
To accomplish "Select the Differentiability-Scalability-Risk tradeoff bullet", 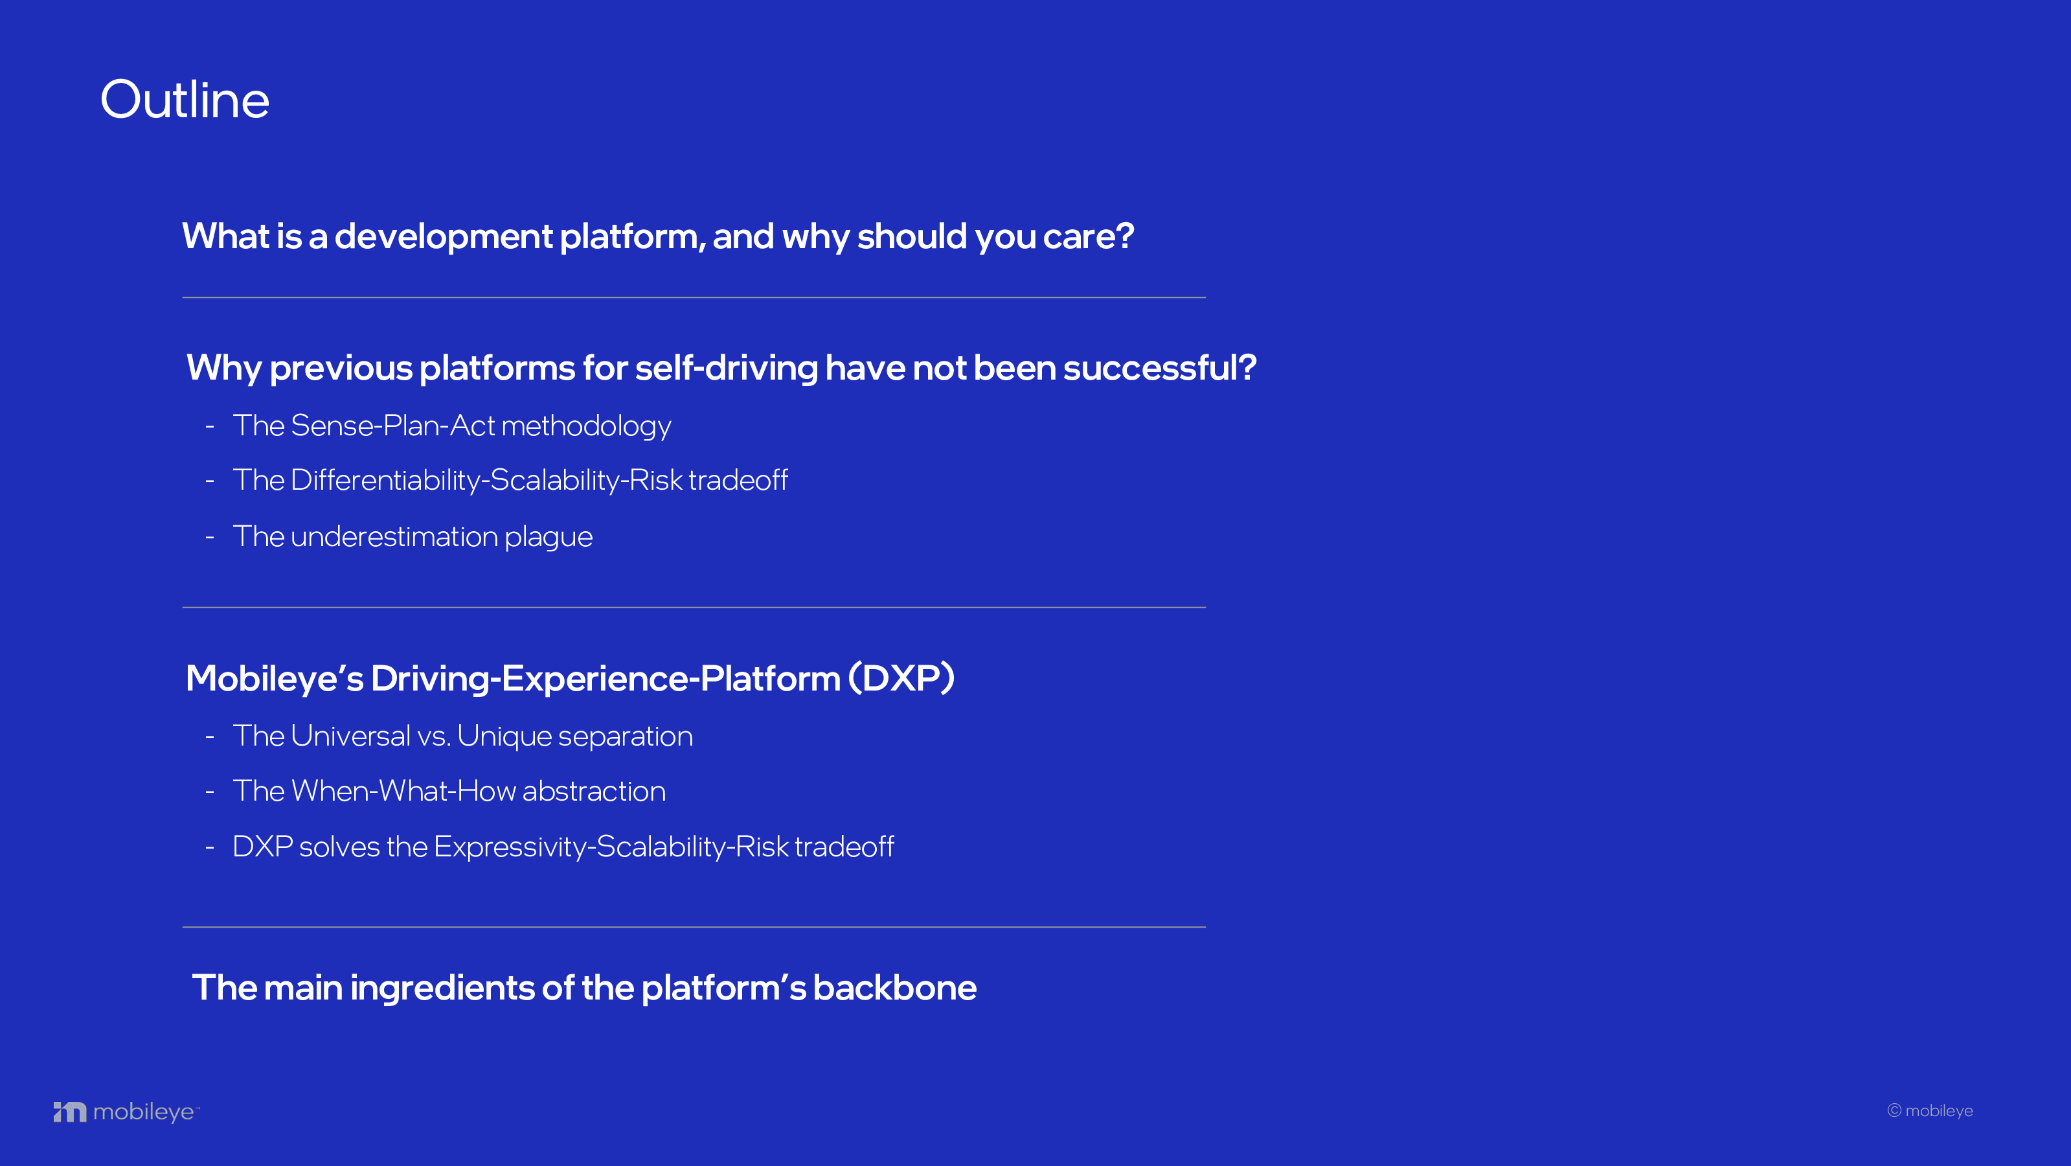I will [x=510, y=480].
